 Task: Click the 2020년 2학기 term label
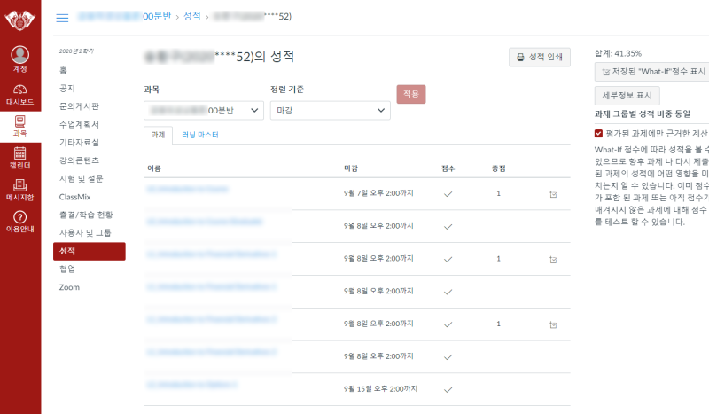click(76, 51)
